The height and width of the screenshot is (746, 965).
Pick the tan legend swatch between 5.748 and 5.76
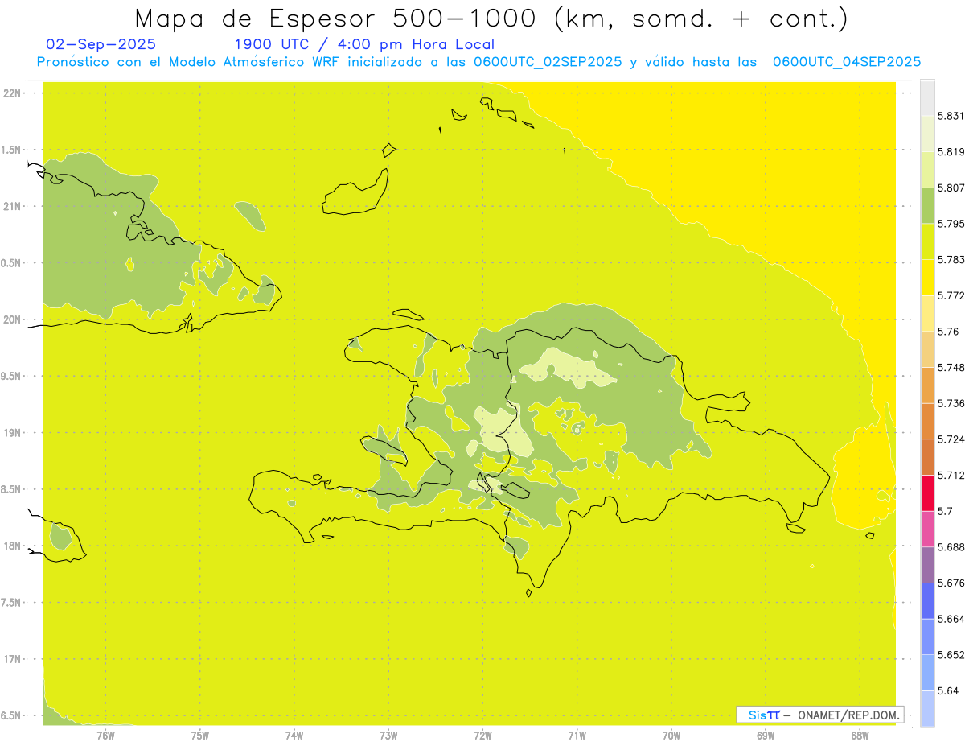[x=927, y=349]
